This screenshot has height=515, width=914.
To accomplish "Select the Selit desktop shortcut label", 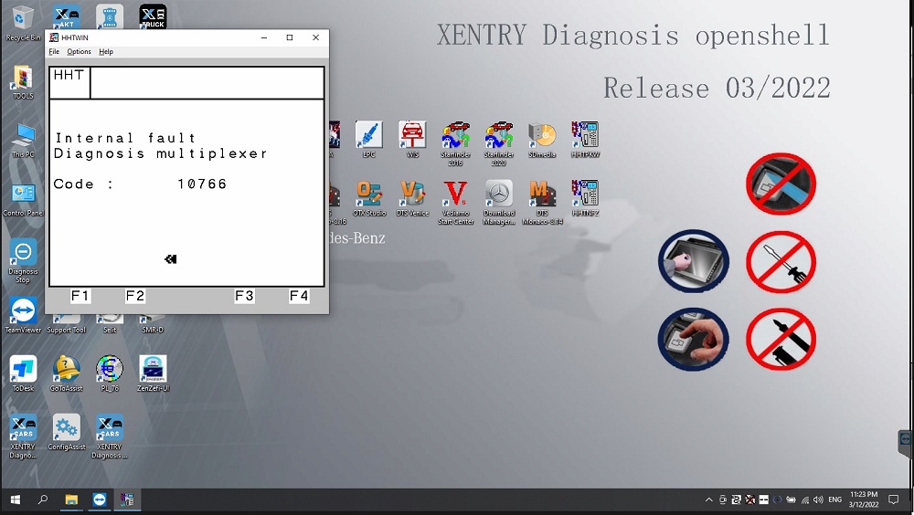I will (110, 330).
